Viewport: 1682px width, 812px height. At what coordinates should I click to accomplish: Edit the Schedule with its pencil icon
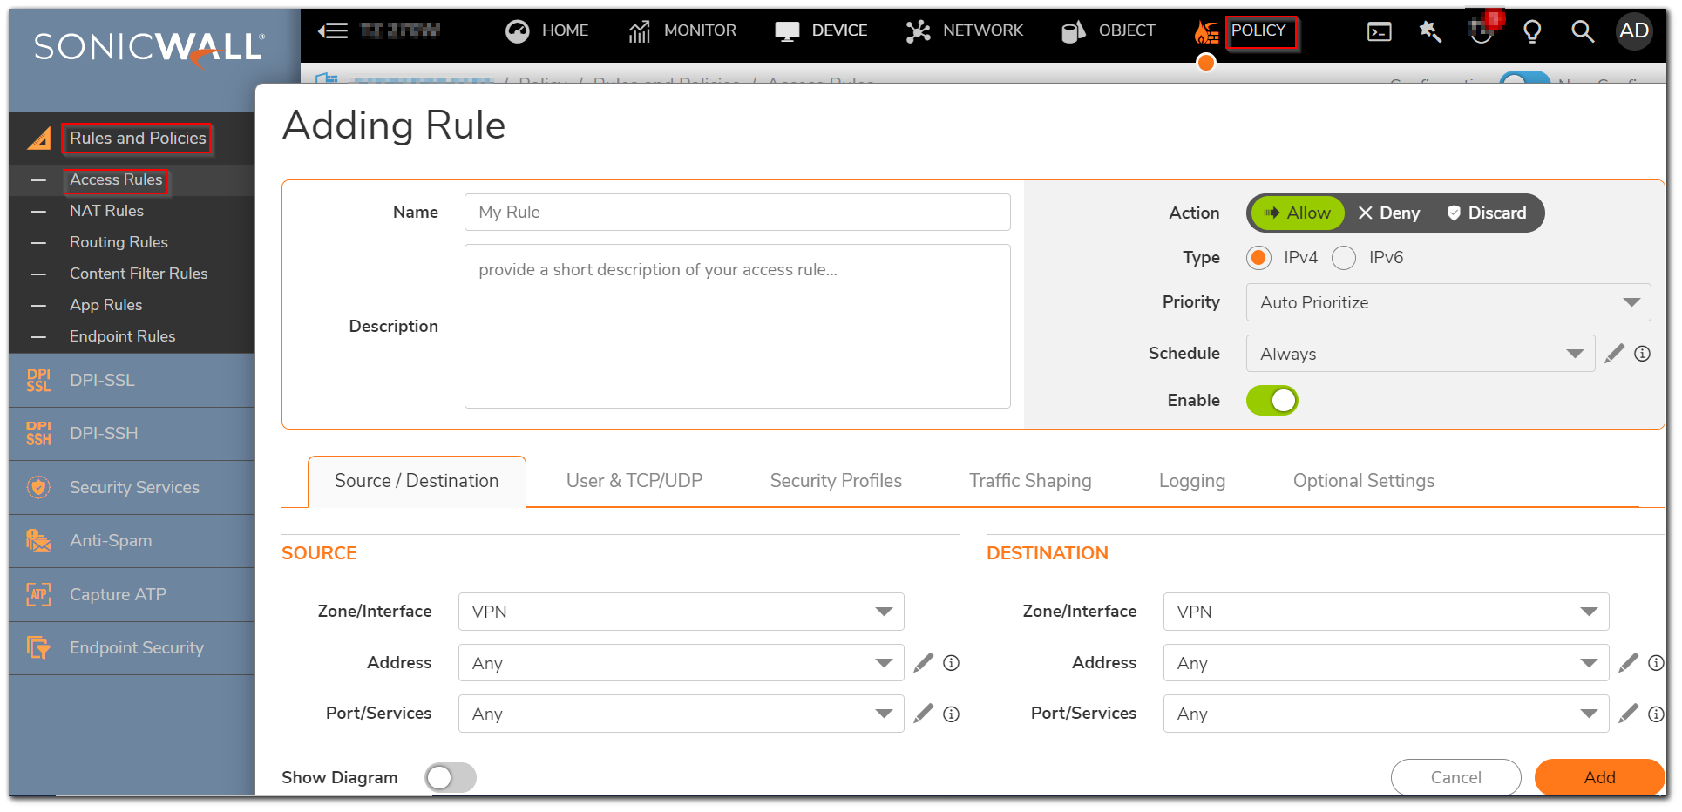point(1615,353)
